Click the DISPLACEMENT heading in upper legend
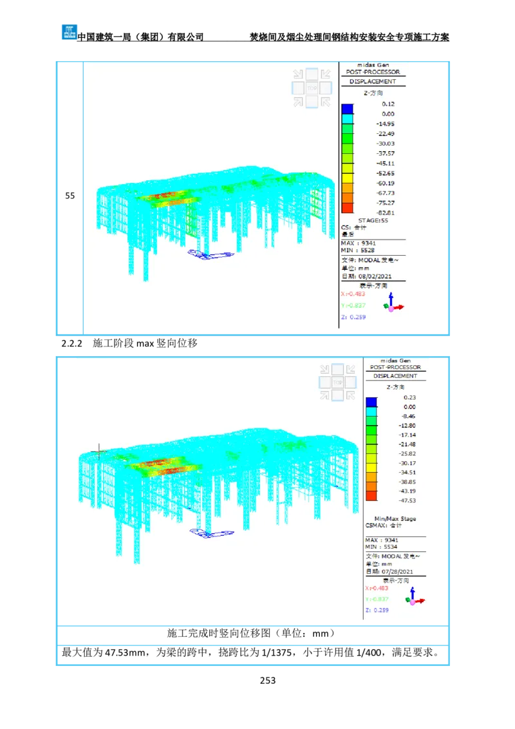This screenshot has height=729, width=515. pyautogui.click(x=373, y=82)
